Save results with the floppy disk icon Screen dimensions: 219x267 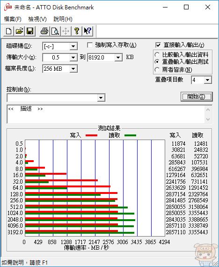pyautogui.click(x=30, y=31)
